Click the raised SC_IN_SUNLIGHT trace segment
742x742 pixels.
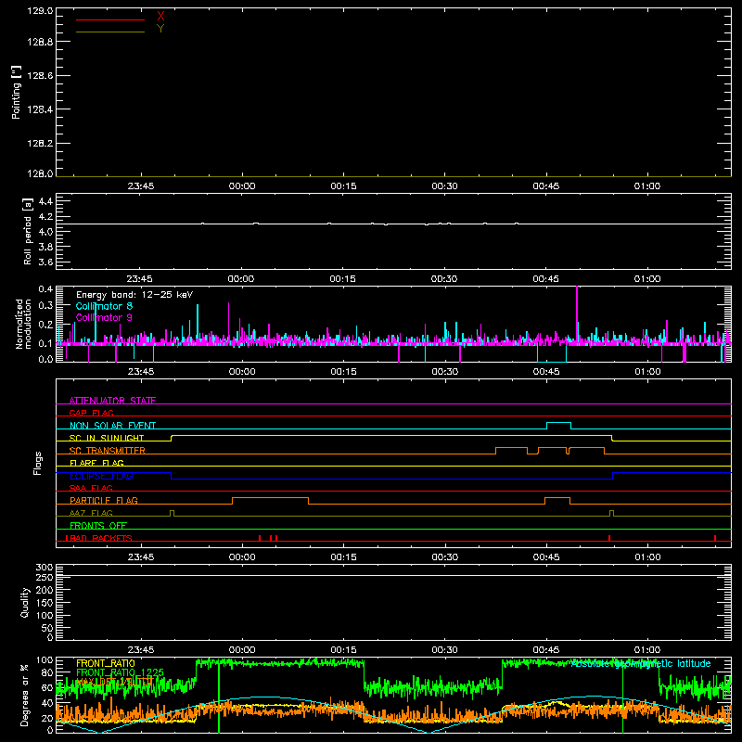tap(391, 435)
